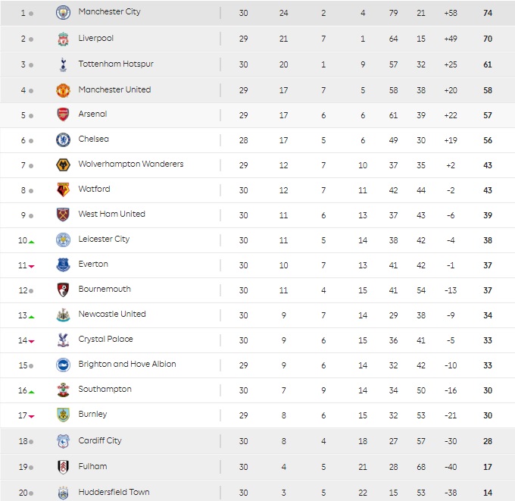Click the Manchester City club crest
The width and height of the screenshot is (515, 501).
coord(63,13)
